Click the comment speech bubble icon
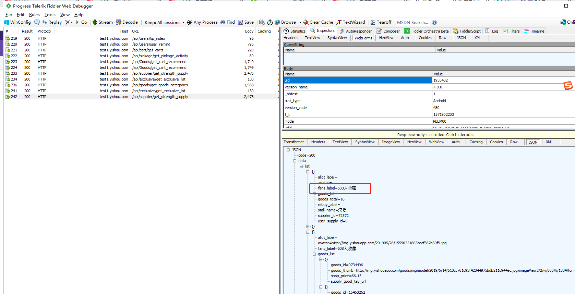575x294 pixels. click(37, 22)
